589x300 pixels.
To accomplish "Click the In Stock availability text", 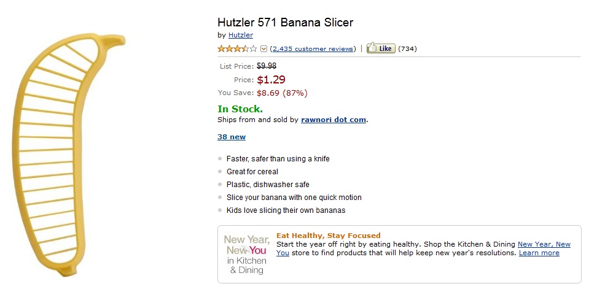I will [x=240, y=109].
